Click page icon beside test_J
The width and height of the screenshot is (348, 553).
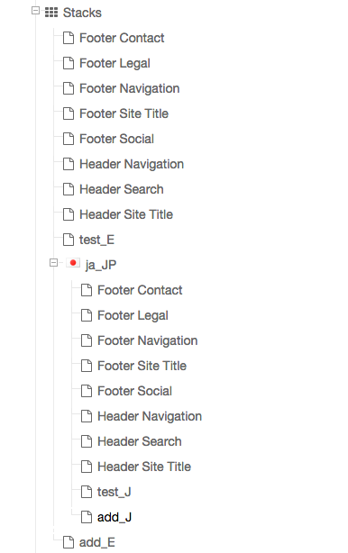coord(87,492)
